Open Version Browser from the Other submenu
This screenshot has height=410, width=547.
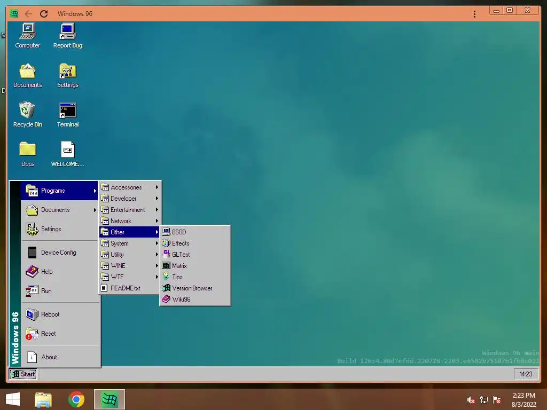(195, 288)
